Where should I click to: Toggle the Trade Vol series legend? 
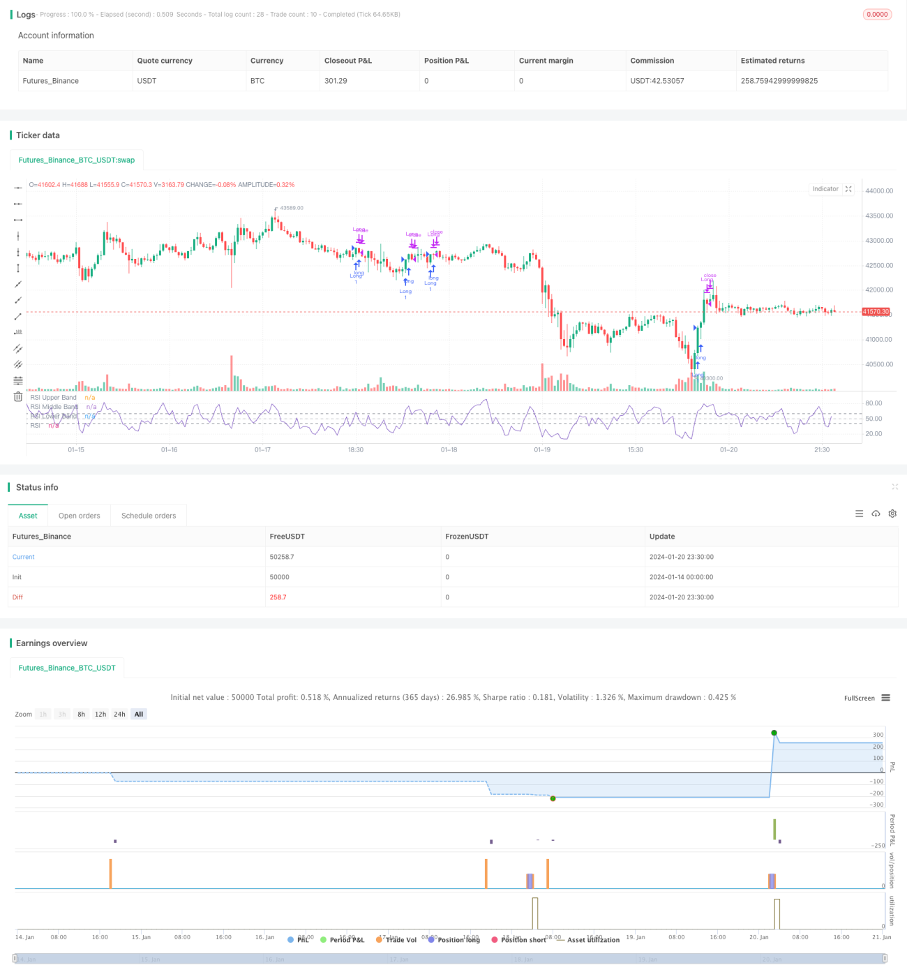[x=396, y=940]
